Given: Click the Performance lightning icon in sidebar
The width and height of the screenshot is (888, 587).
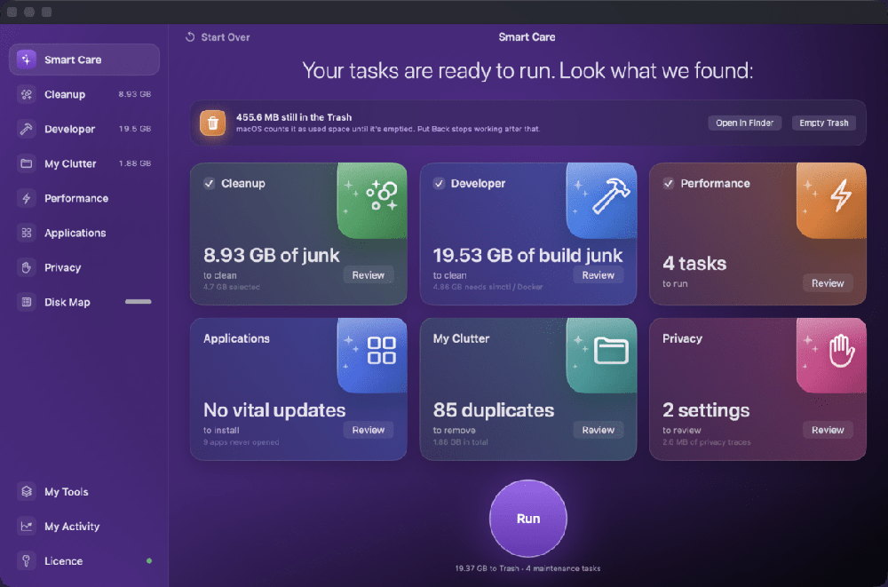Looking at the screenshot, I should click(26, 198).
